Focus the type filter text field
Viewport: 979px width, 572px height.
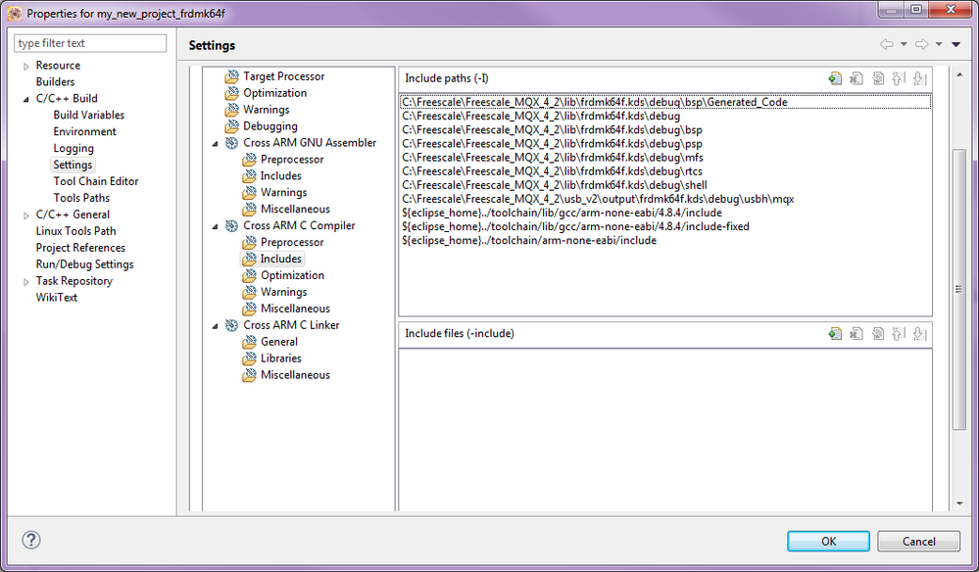(x=90, y=43)
